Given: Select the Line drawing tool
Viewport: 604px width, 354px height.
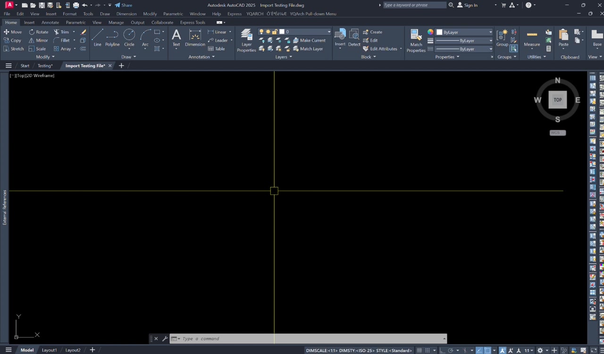Looking at the screenshot, I should (97, 38).
